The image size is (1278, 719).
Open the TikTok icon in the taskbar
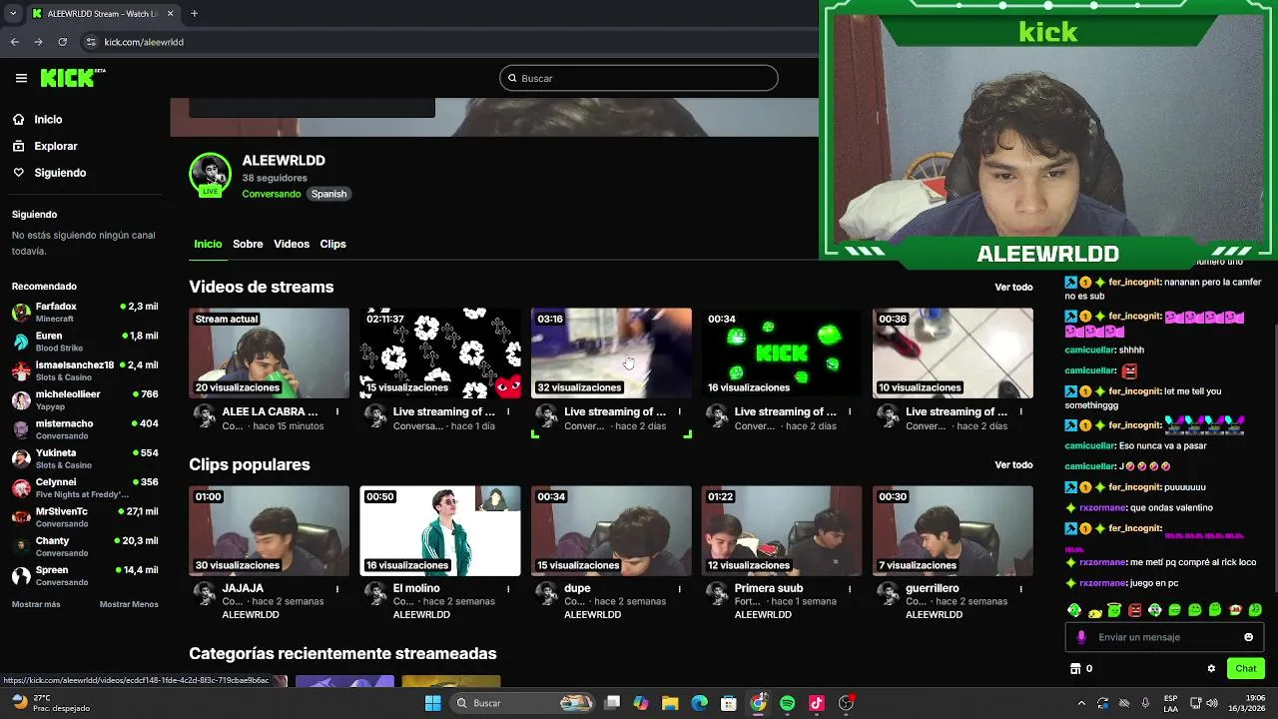(816, 703)
